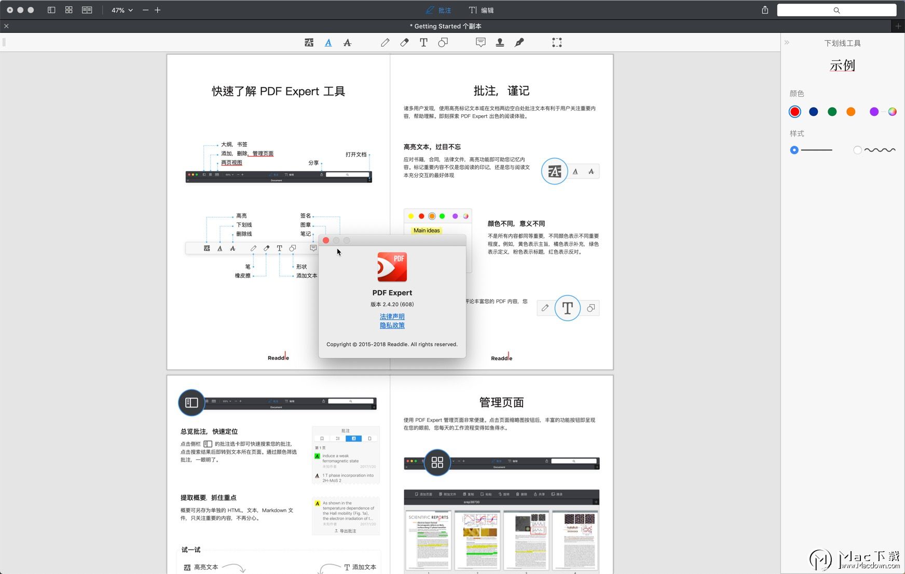The height and width of the screenshot is (574, 905).
Task: Open the custom color wheel picker
Action: point(892,112)
